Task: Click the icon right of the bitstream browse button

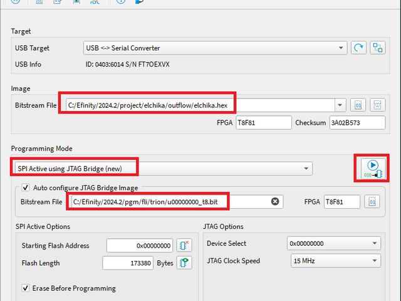Action: click(x=377, y=105)
